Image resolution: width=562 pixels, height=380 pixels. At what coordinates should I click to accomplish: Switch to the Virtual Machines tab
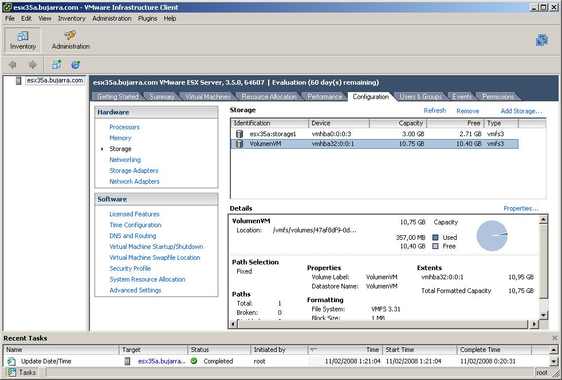pos(208,97)
